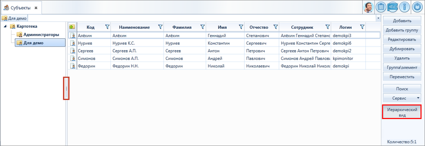Click the user icon of Алёхин row
Screen dimensions: 425x146
tap(72, 35)
